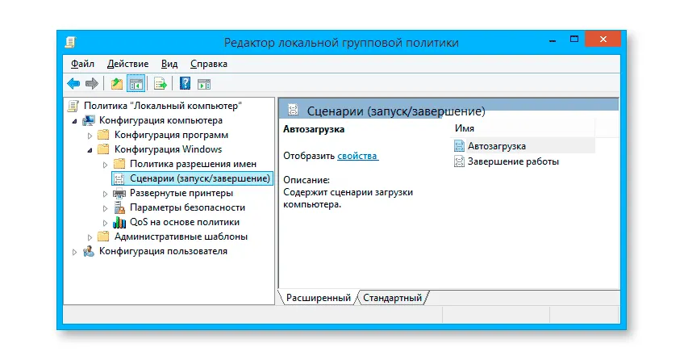Select Завершение работы in the list
This screenshot has width=684, height=360.
[x=513, y=161]
